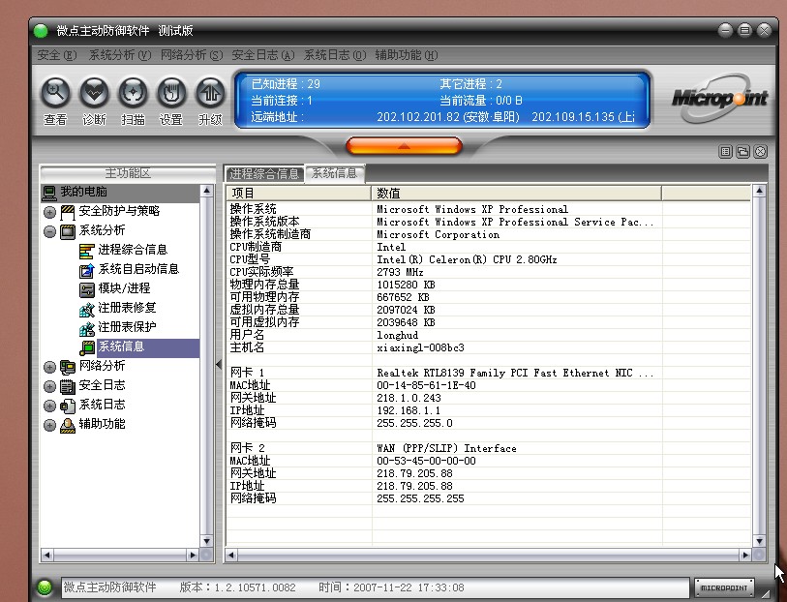Click the 系统信息 tree icon
Screen dimensions: 787x602
[87, 347]
